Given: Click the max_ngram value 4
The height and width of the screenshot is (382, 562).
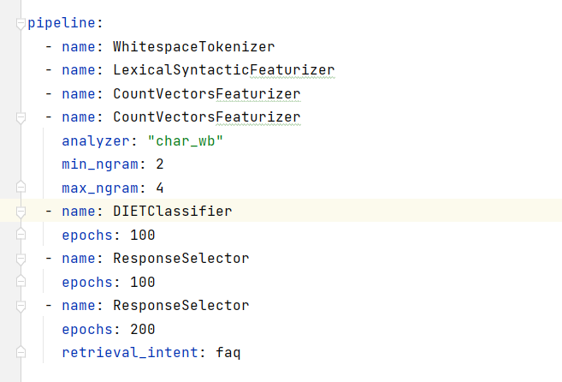Looking at the screenshot, I should 159,188.
